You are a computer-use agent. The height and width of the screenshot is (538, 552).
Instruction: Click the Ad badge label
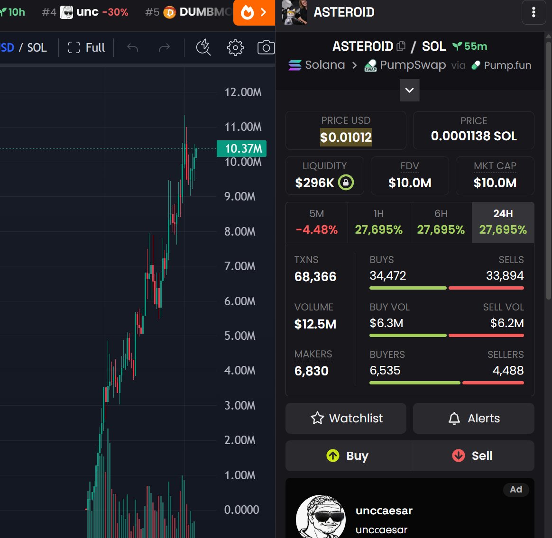[516, 490]
